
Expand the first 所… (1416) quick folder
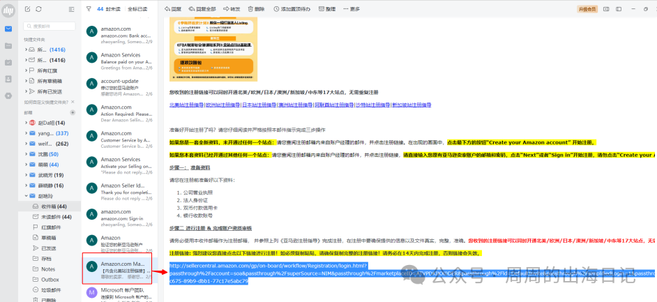tap(26, 50)
